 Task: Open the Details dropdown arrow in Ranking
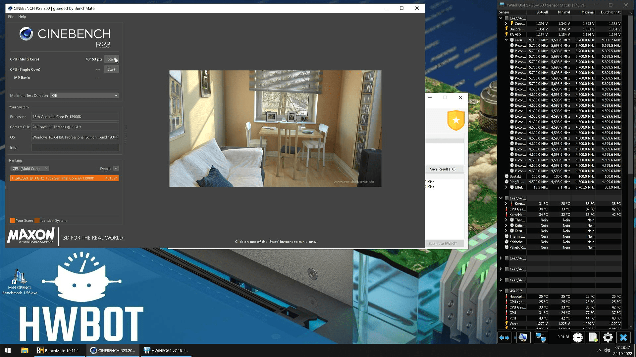(116, 169)
